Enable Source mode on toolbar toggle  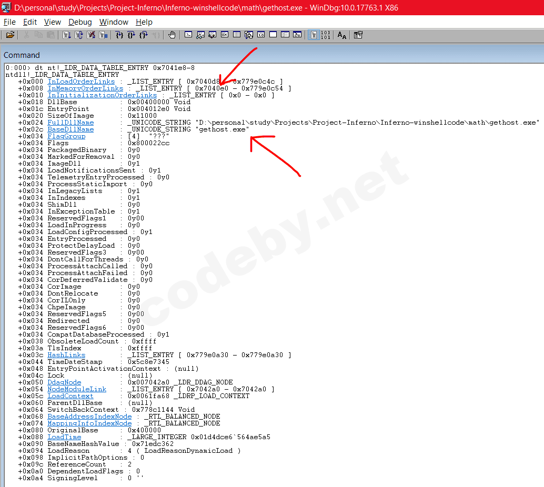click(314, 35)
